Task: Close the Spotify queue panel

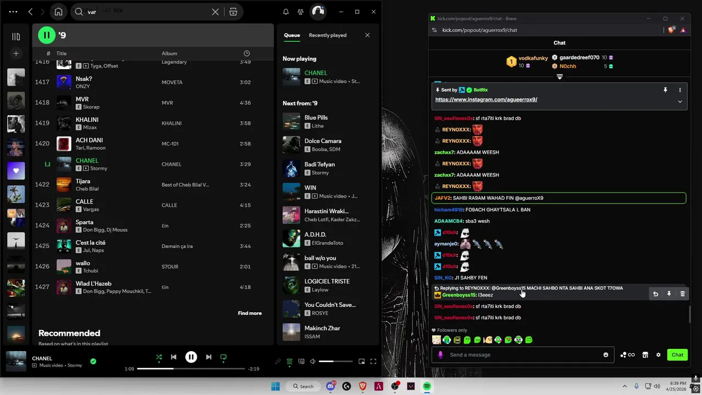Action: [x=367, y=35]
